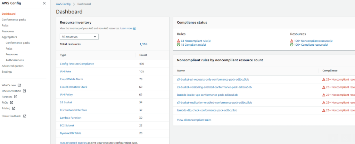Open the IAM Role resource type
The image size is (355, 144).
click(65, 72)
